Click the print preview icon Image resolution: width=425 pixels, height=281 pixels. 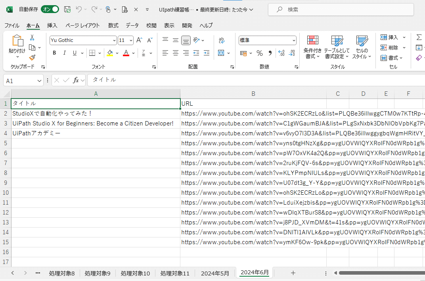click(124, 9)
